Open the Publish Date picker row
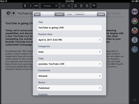 click(69, 40)
